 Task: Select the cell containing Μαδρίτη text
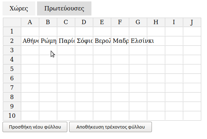tap(120, 41)
